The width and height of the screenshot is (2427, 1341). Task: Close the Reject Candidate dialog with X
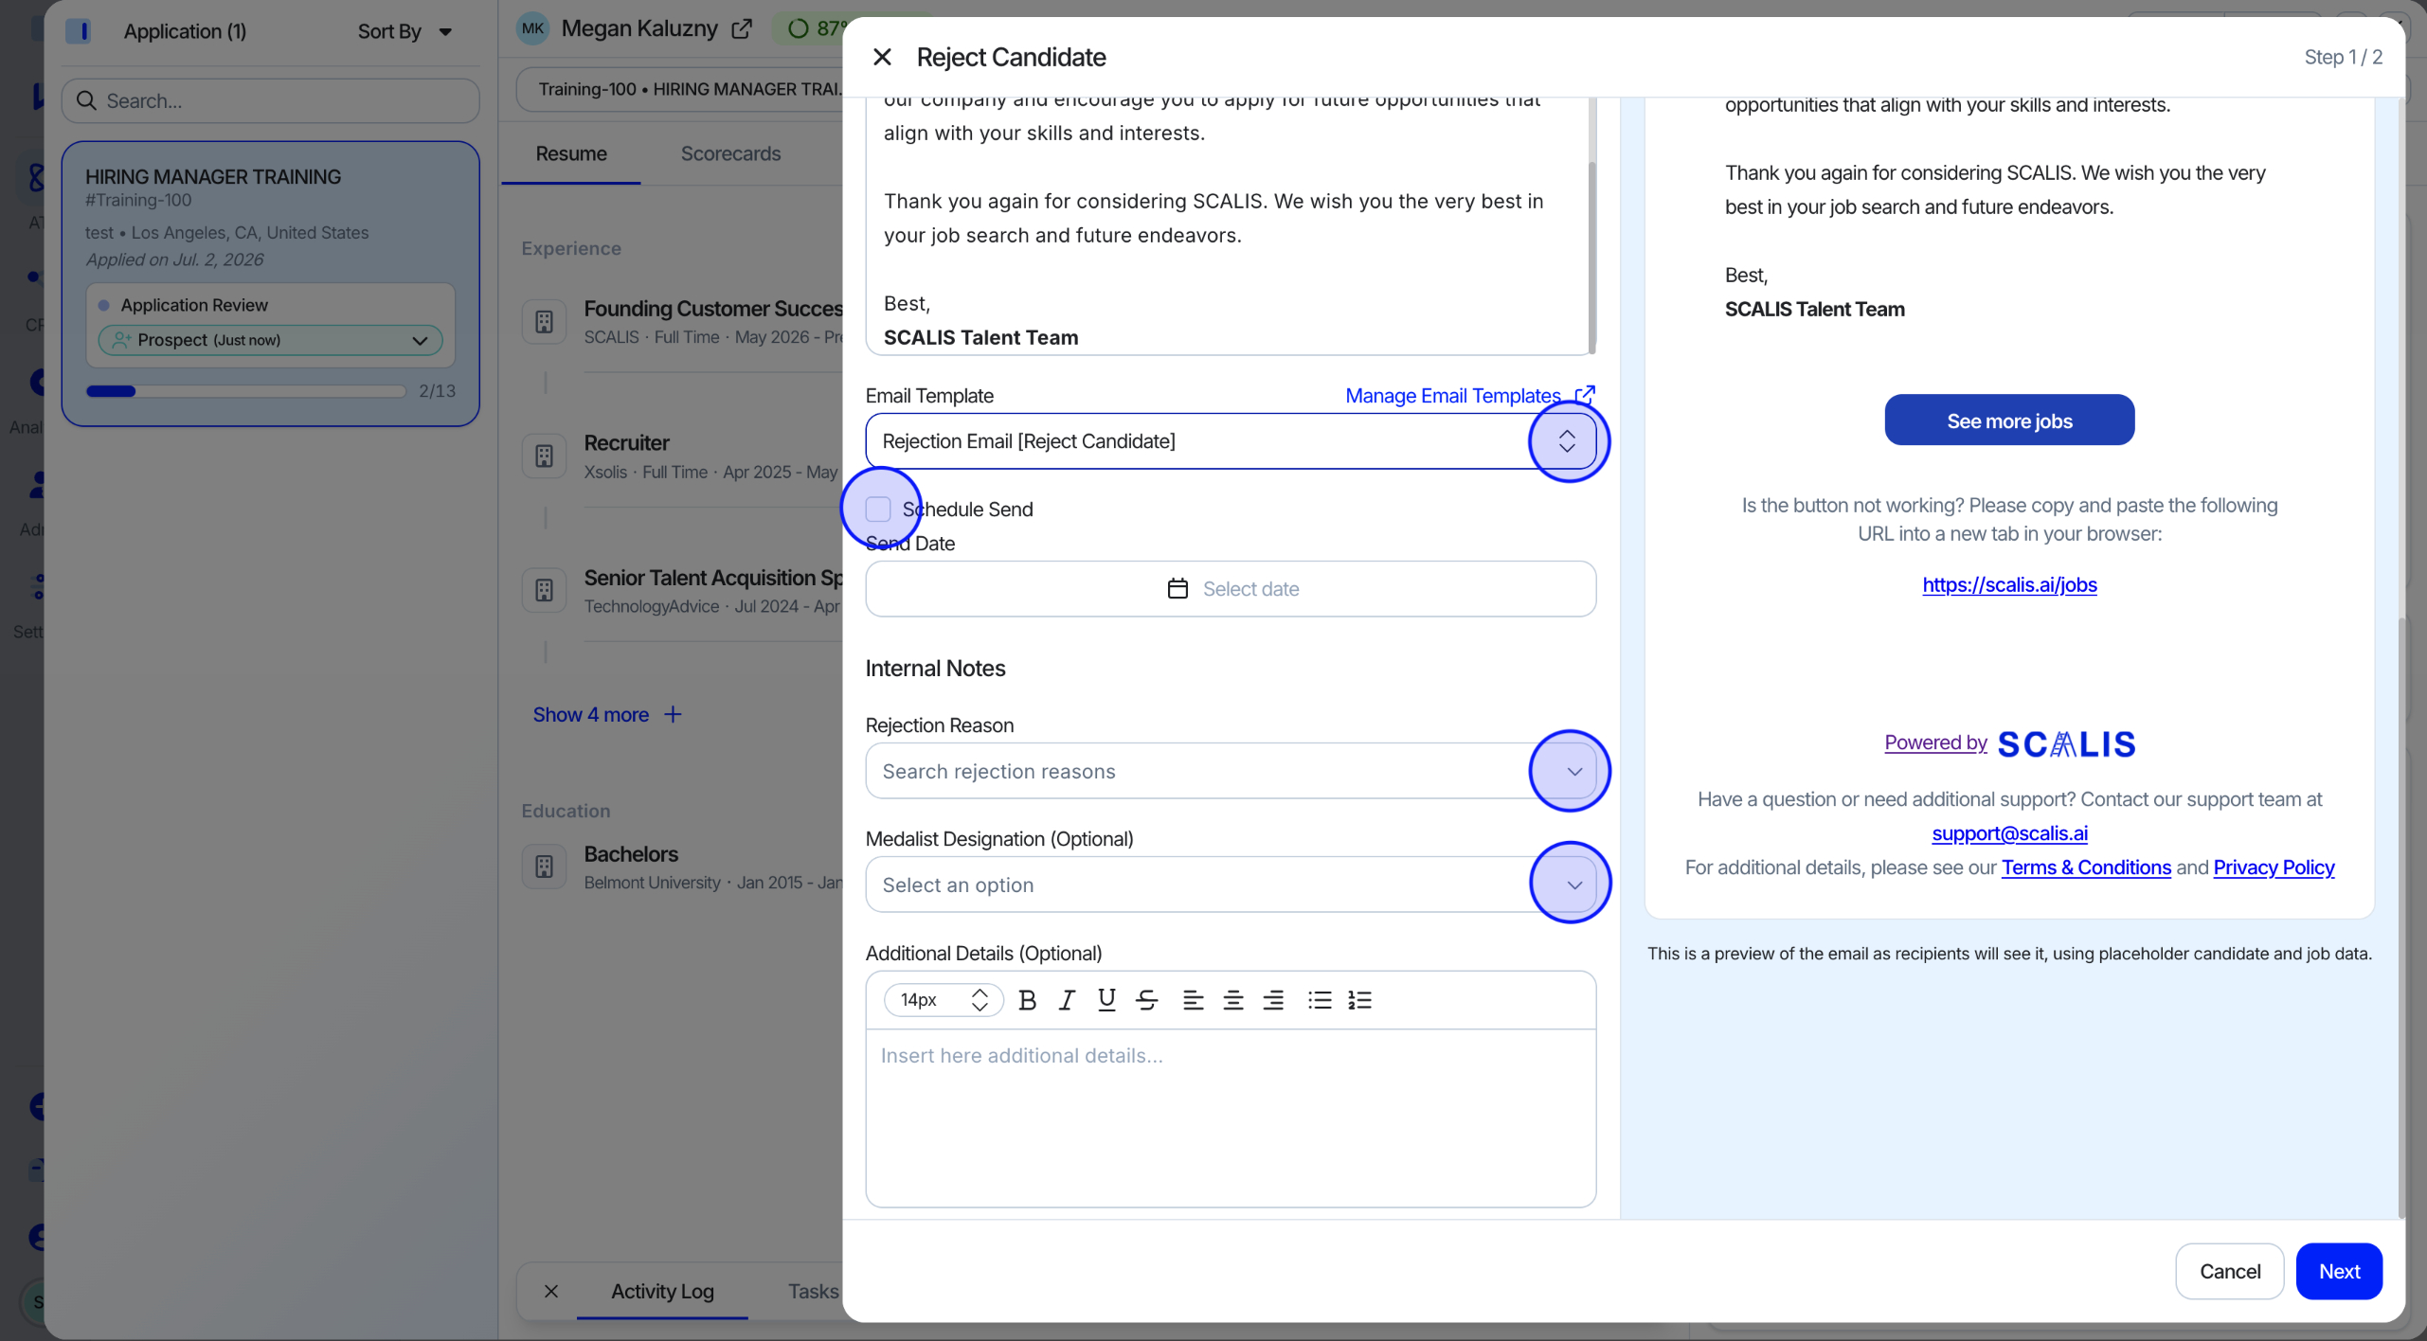(x=882, y=57)
